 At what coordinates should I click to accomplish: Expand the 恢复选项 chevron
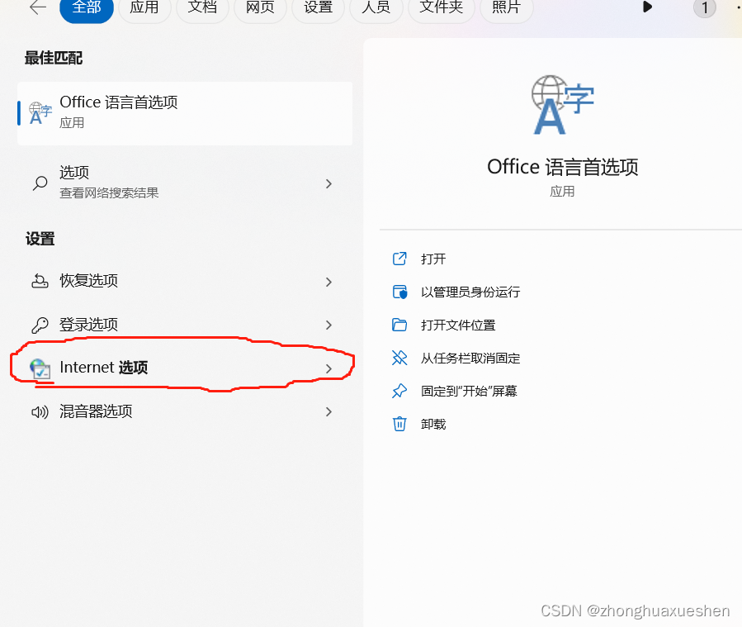pos(328,283)
